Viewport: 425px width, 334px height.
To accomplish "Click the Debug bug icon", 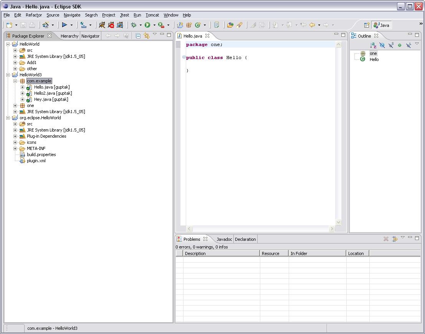I will coord(134,25).
